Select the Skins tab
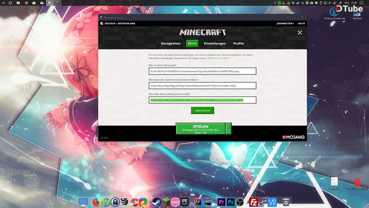 coord(192,43)
